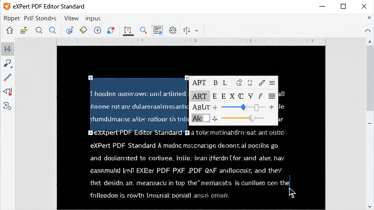Click the black magnifier search icon

coord(39,31)
